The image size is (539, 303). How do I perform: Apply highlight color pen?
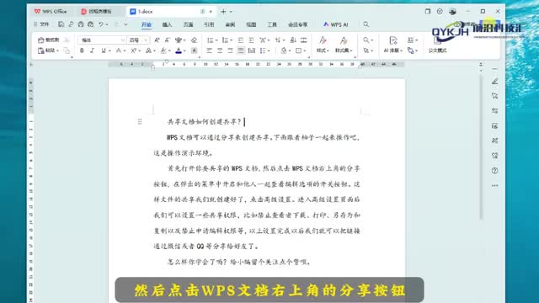click(163, 50)
